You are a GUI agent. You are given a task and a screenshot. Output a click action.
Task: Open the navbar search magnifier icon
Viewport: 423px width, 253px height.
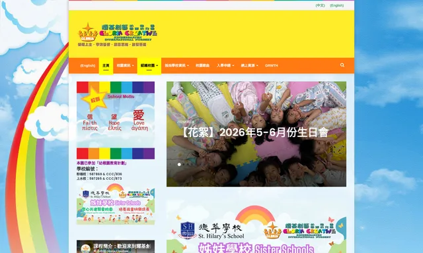click(x=342, y=65)
